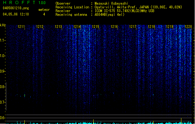Click the timestamp 04.05.06 12:10

point(16,14)
